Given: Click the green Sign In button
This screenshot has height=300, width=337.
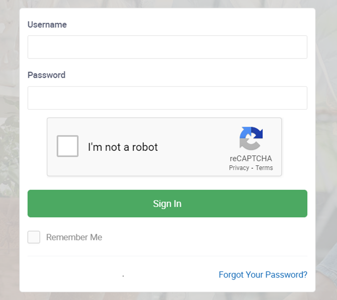Looking at the screenshot, I should point(167,204).
